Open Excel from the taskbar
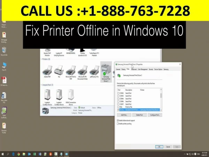This screenshot has width=209, height=157. [34, 154]
